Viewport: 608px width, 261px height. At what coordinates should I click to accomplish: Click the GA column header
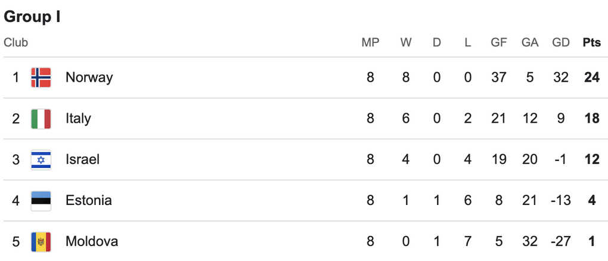530,43
